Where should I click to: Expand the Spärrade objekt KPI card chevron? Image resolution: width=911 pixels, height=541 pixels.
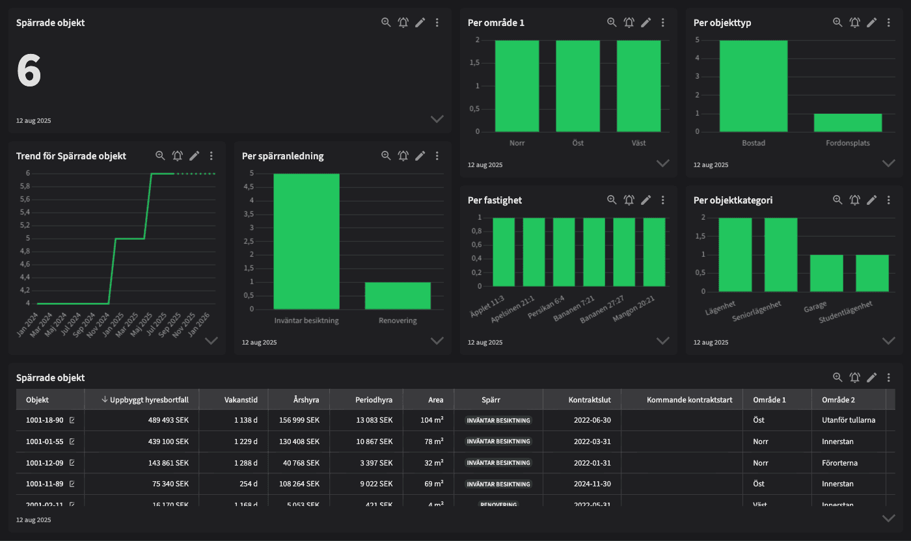[437, 119]
